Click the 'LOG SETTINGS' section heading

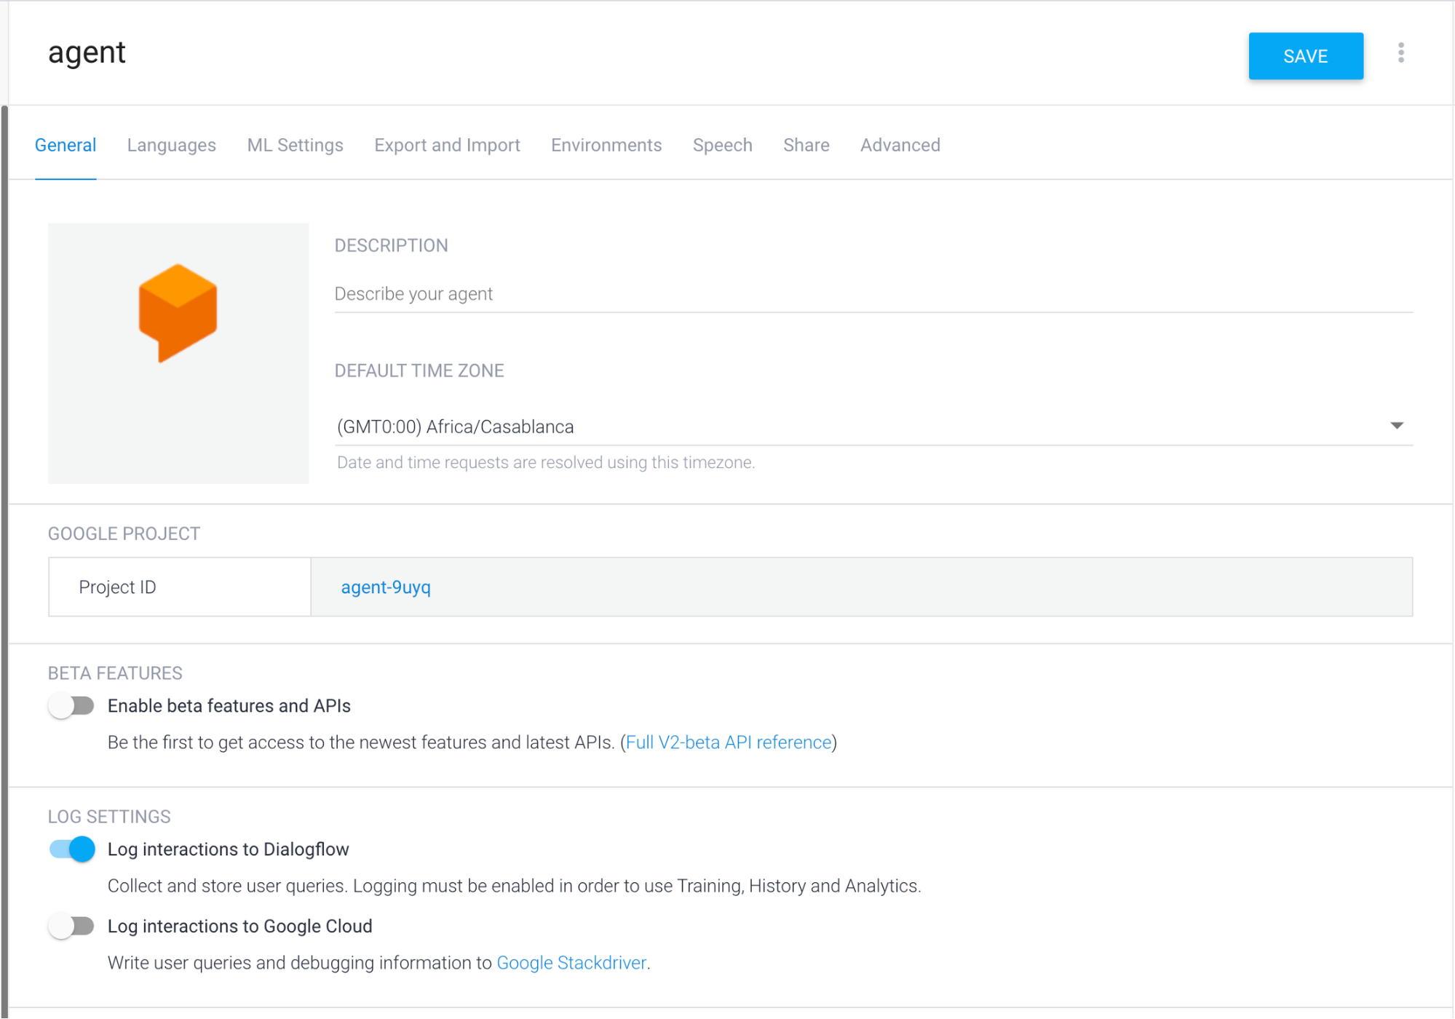(109, 817)
